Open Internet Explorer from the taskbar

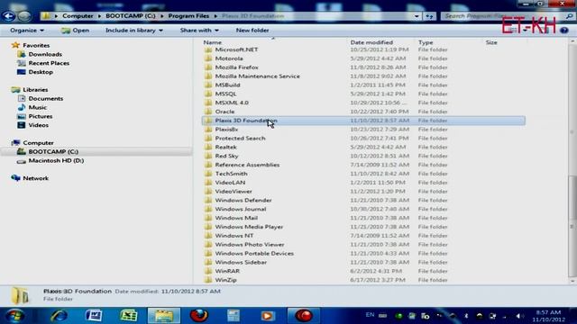(59, 316)
